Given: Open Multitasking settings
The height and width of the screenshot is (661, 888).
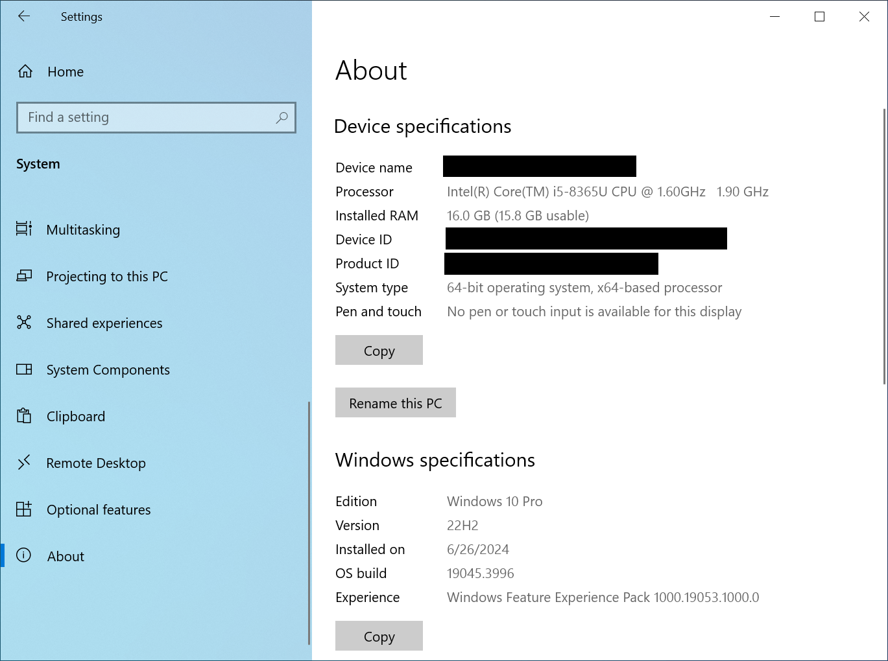Looking at the screenshot, I should point(83,230).
